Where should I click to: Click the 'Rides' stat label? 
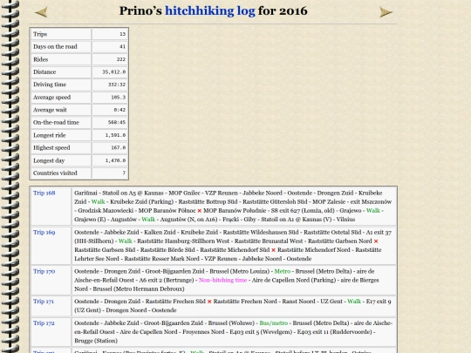click(40, 59)
